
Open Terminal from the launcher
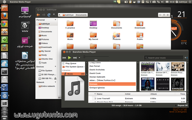(5, 72)
